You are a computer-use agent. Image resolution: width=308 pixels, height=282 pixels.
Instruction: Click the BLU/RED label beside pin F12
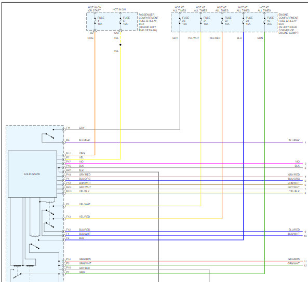tap(85, 230)
